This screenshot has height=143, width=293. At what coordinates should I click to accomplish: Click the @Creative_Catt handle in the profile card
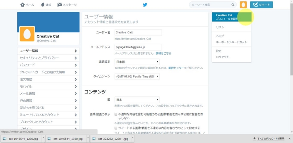pos(46,41)
